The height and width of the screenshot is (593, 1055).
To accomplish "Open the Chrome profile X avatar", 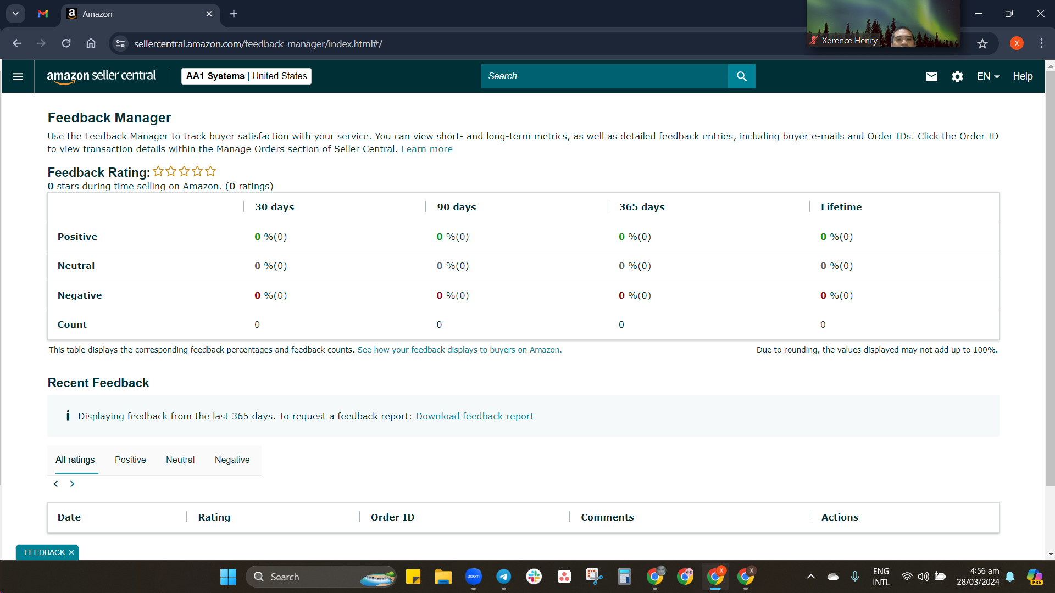I will click(1017, 43).
